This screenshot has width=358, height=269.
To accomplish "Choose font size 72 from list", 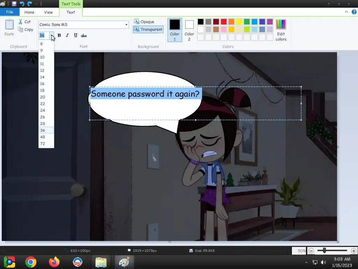I will pos(46,143).
